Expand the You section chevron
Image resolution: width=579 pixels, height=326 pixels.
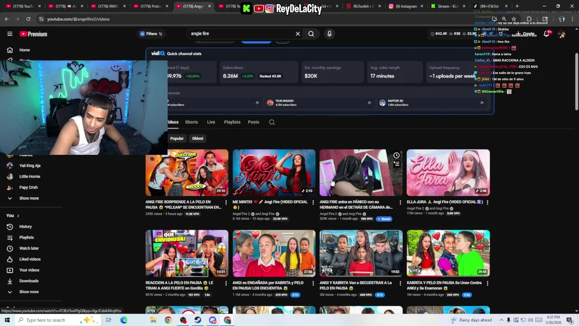tap(18, 216)
